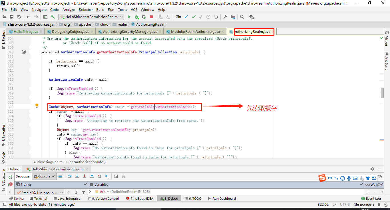Image resolution: width=390 pixels, height=210 pixels.
Task: Open run configuration dropdown HelloShiro.testPermissionRealm
Action: pos(91,17)
